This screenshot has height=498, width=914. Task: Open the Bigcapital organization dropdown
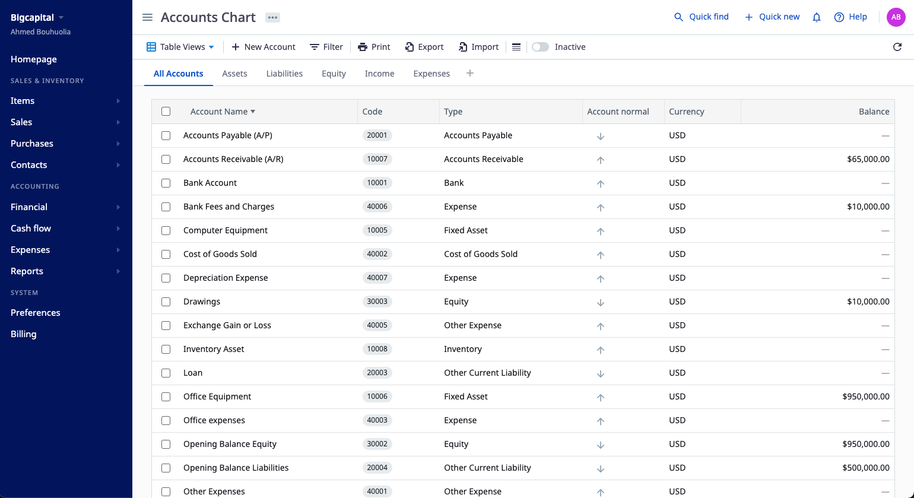[37, 18]
